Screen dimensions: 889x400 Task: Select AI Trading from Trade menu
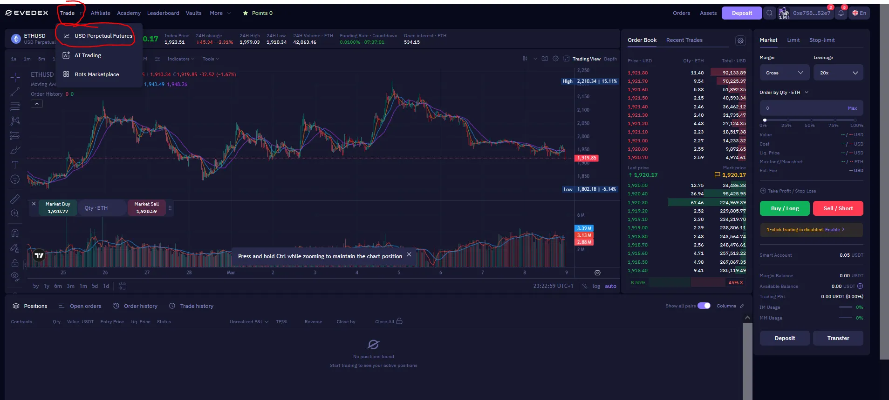click(88, 55)
